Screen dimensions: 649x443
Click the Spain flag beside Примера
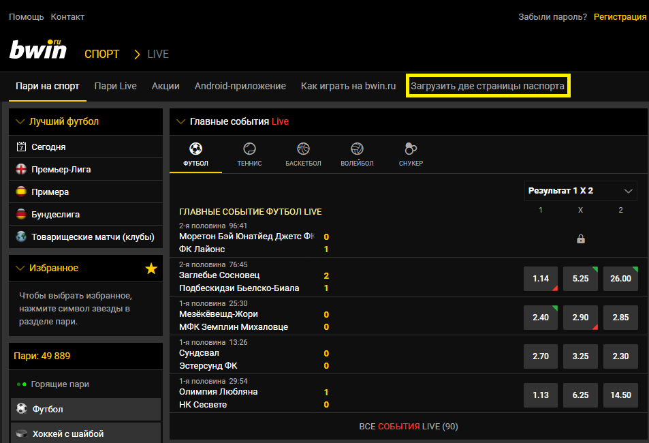tap(21, 192)
